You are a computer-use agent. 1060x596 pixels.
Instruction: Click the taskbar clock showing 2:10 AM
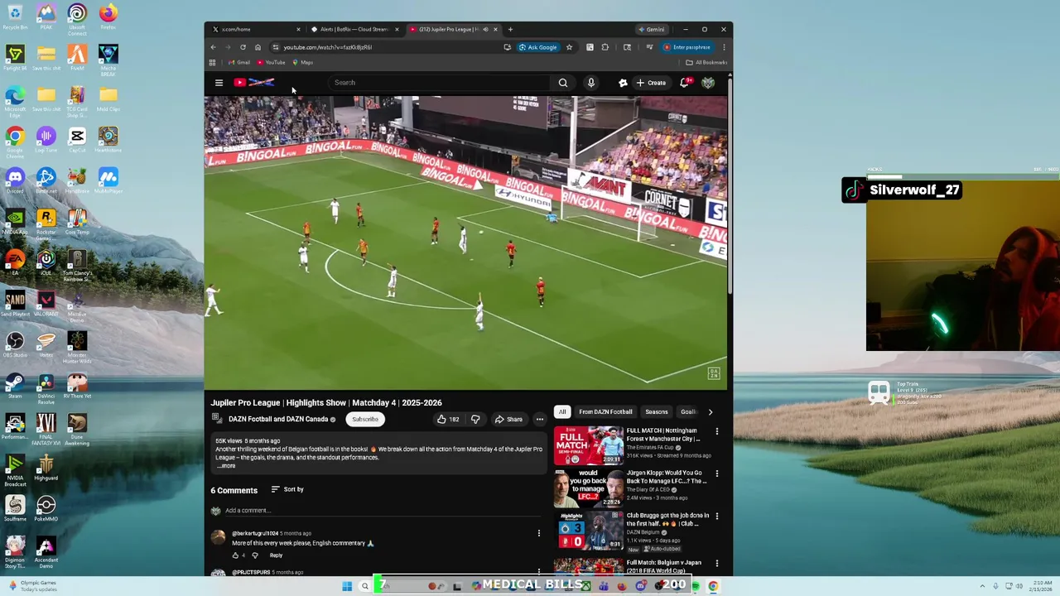(x=1041, y=586)
